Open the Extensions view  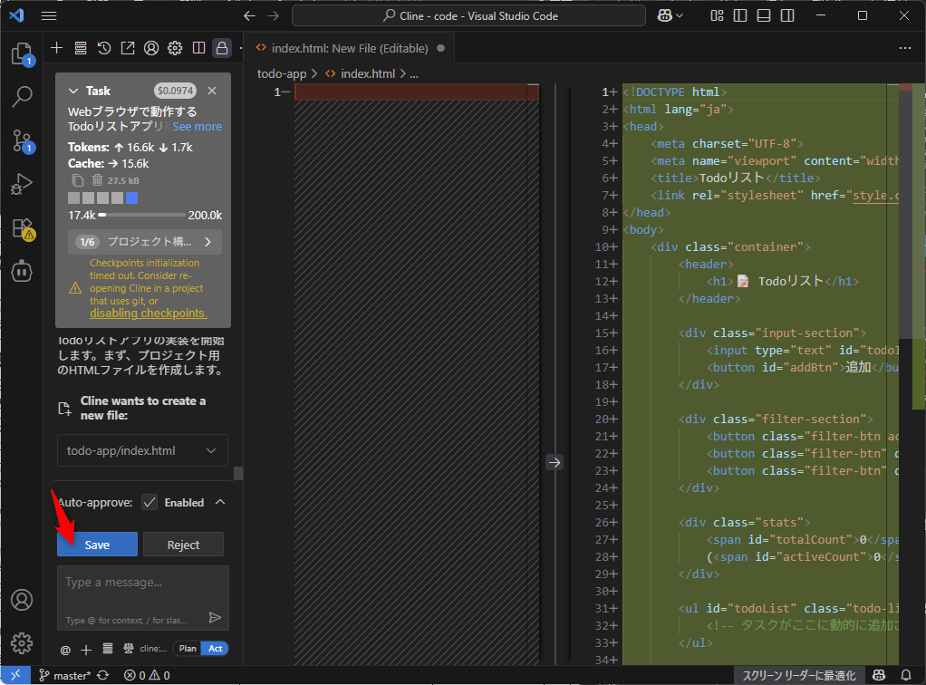click(22, 228)
